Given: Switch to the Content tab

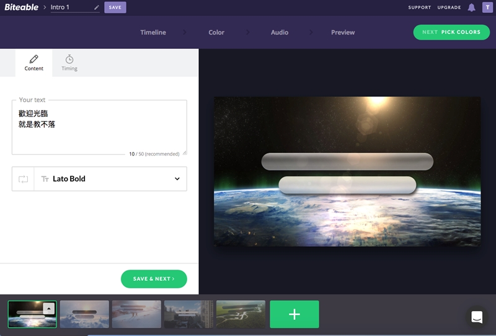Looking at the screenshot, I should 34,63.
